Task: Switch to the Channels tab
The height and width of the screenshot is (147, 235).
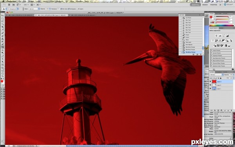Action: tap(219, 72)
